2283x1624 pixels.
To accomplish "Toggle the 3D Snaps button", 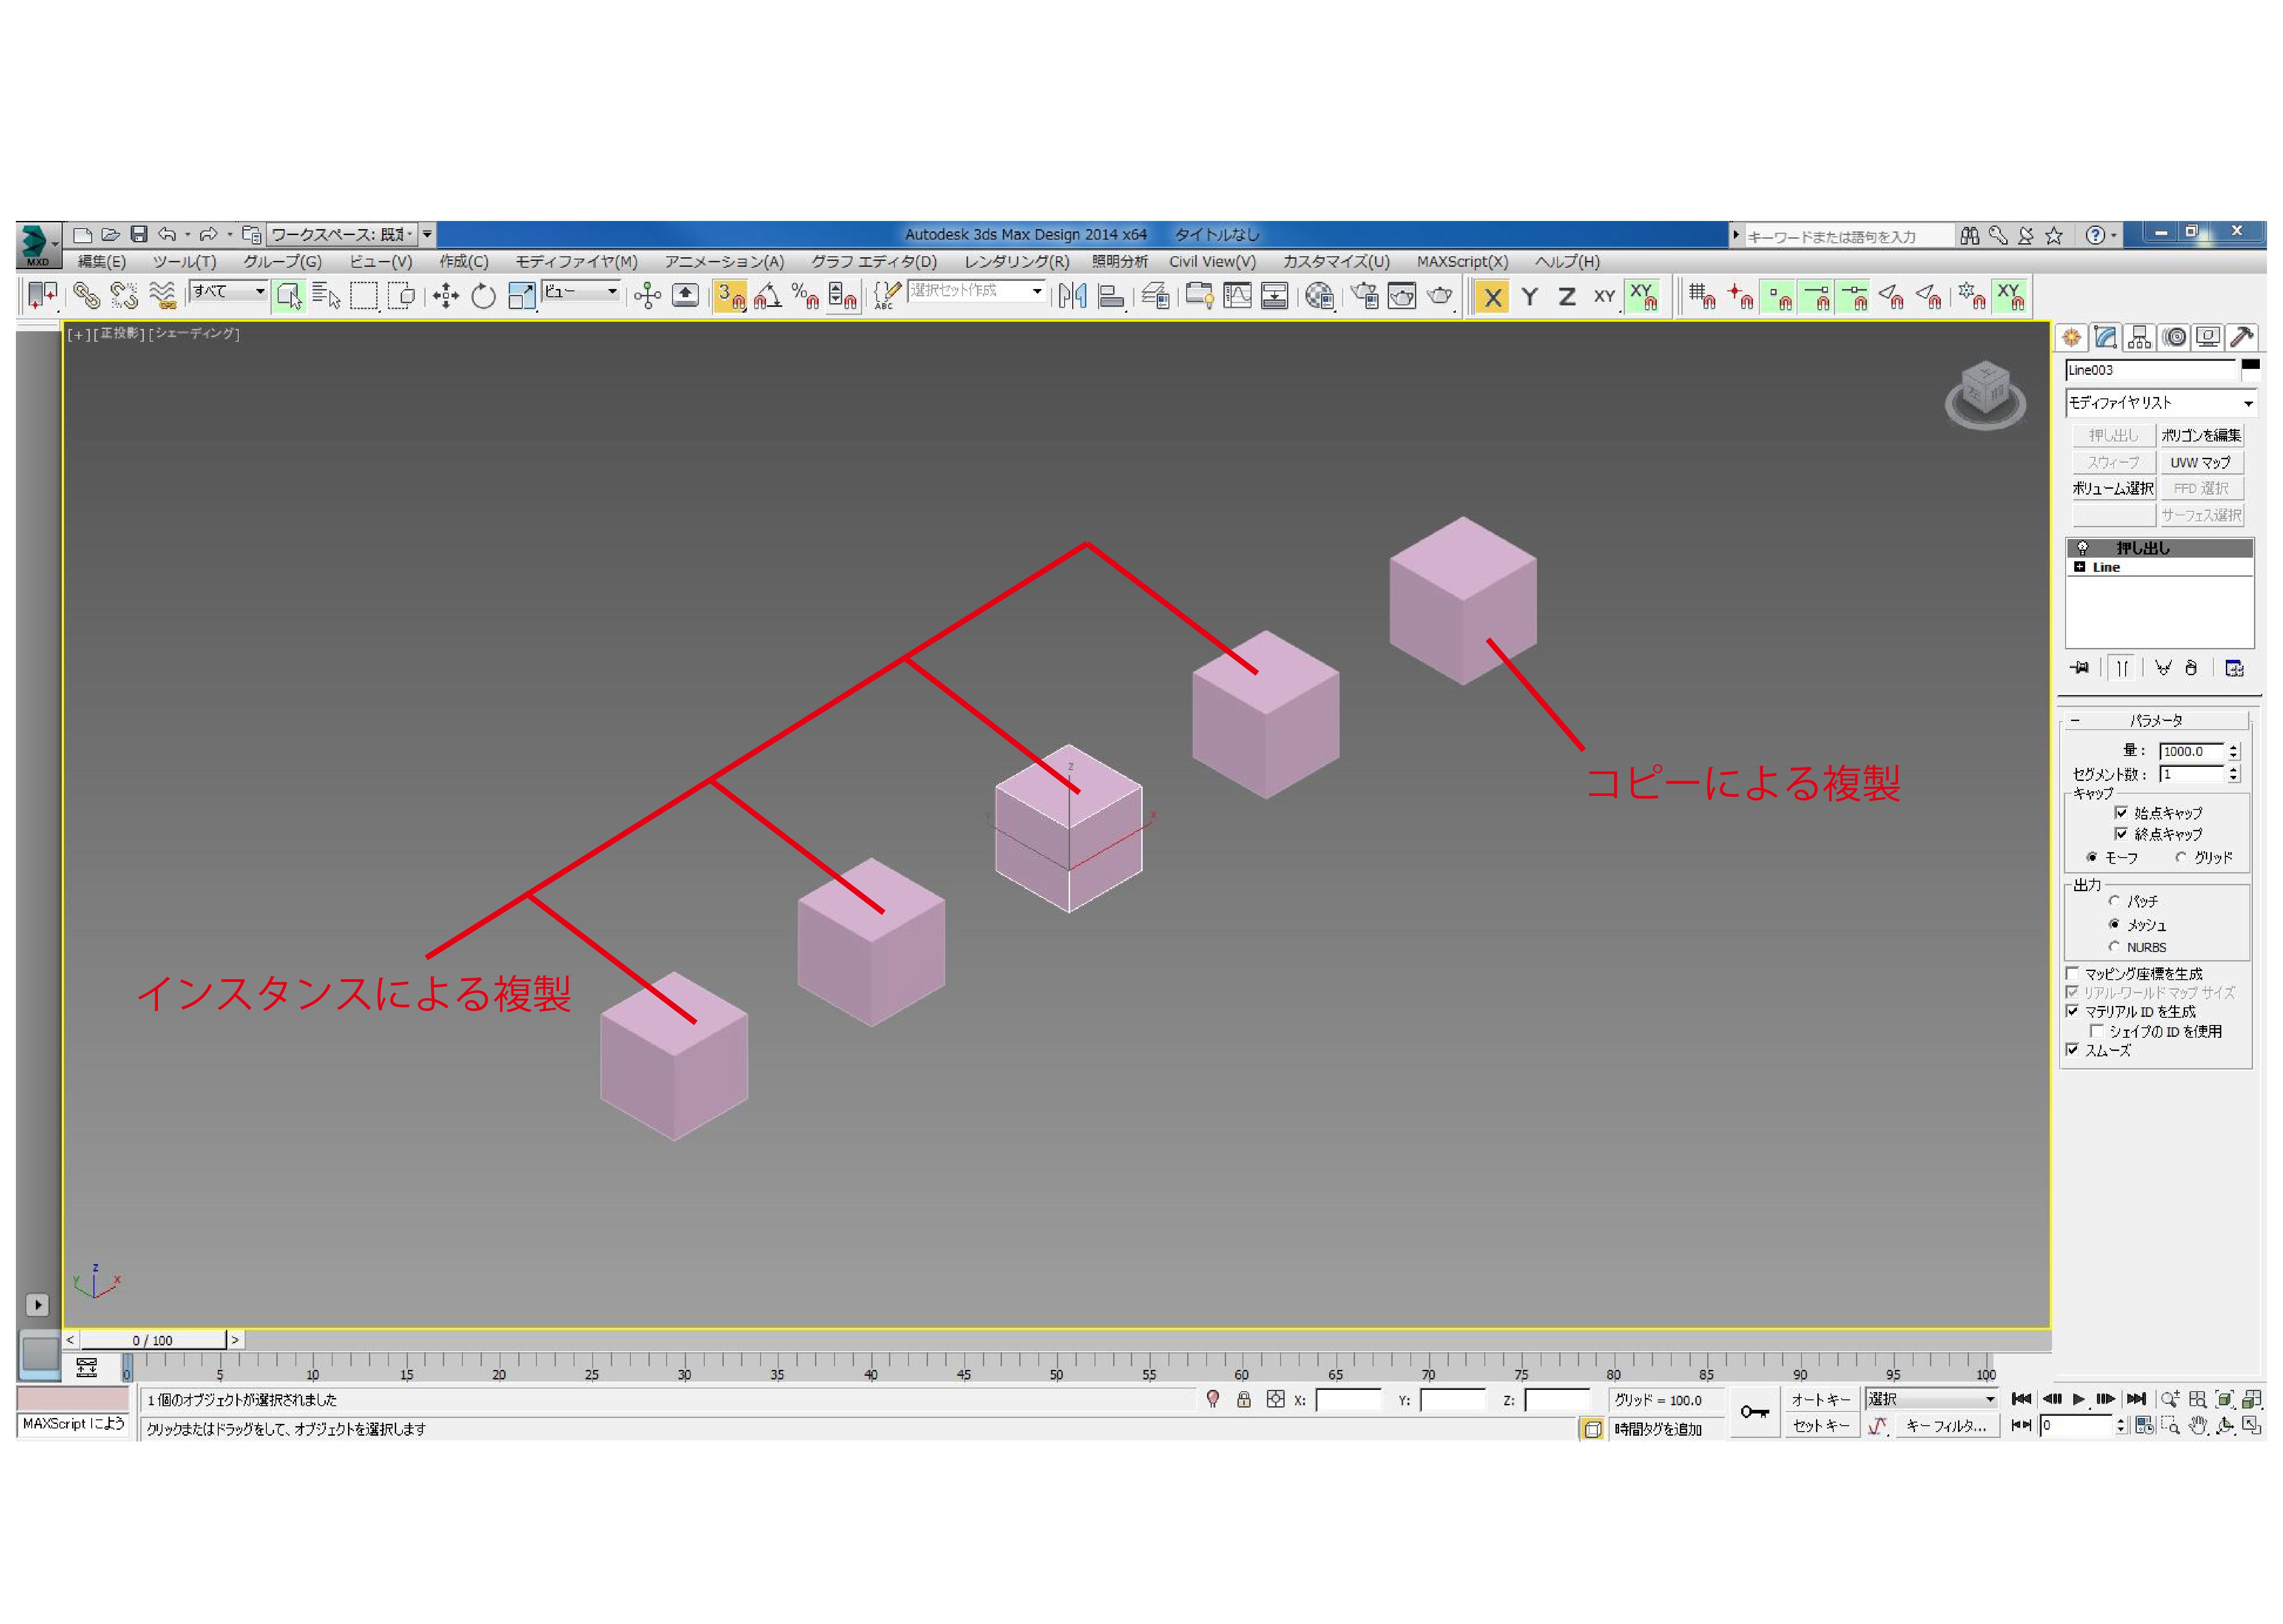I will click(730, 296).
